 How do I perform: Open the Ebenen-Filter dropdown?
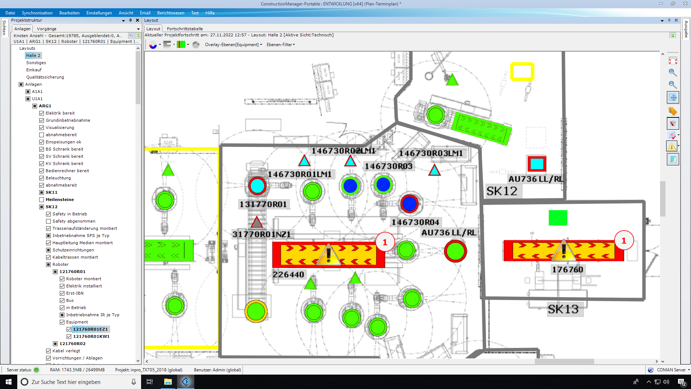(x=280, y=45)
